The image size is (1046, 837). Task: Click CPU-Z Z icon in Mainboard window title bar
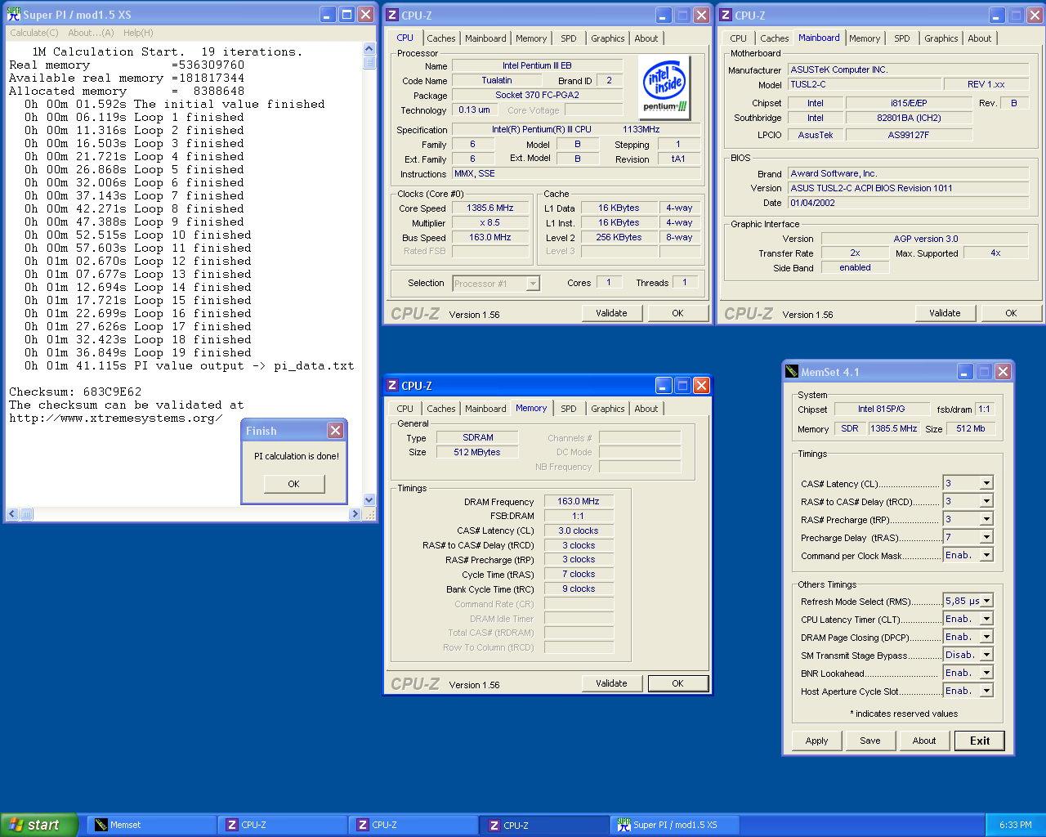[725, 15]
